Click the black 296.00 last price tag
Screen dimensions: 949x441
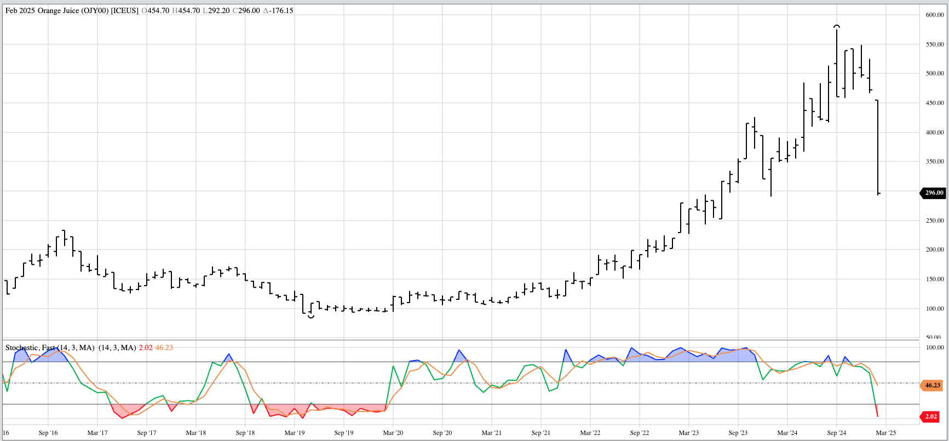pos(934,193)
